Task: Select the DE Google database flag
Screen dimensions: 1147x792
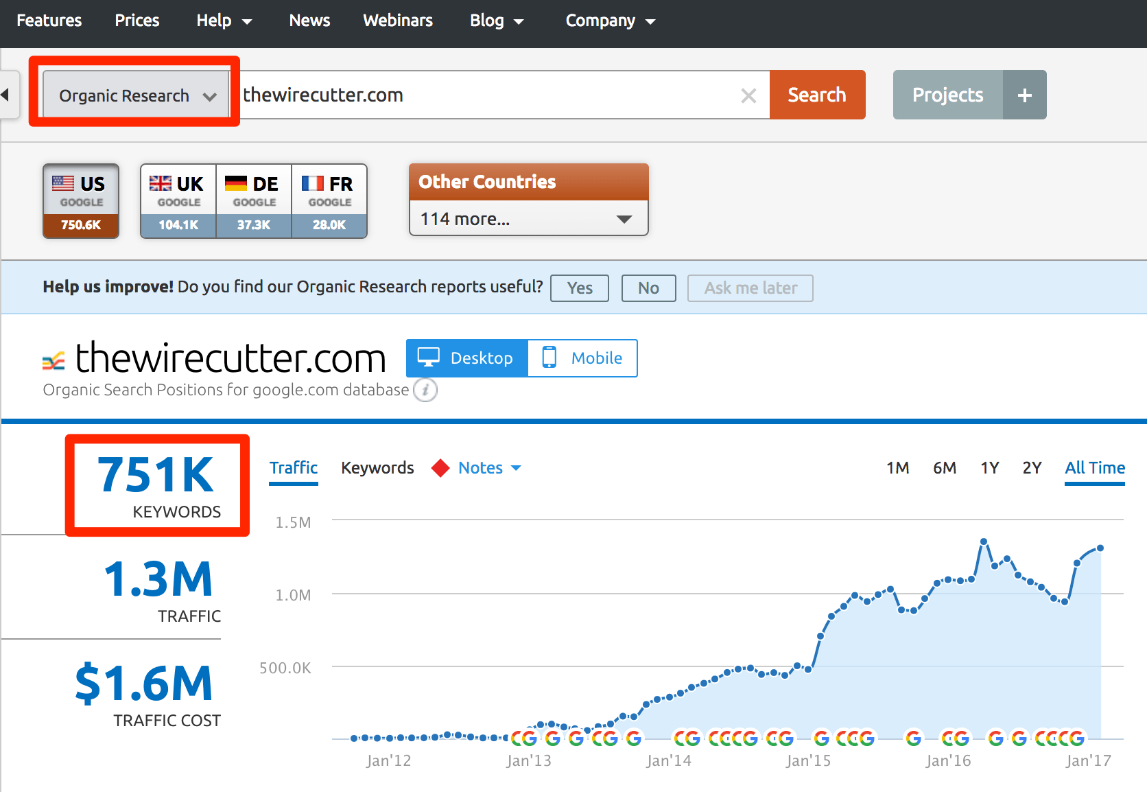Action: [254, 201]
